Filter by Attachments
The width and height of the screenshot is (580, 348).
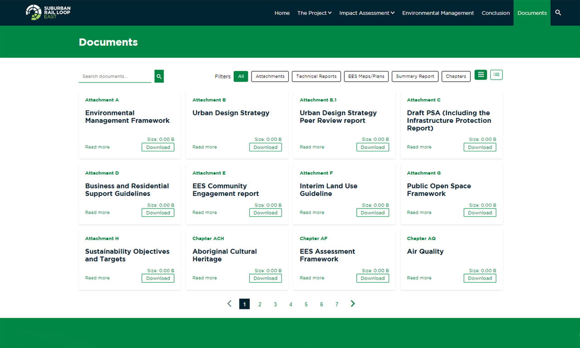tap(270, 76)
